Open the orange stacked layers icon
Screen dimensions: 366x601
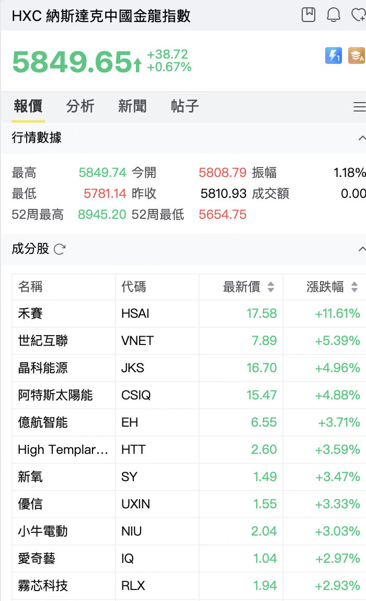click(x=357, y=55)
